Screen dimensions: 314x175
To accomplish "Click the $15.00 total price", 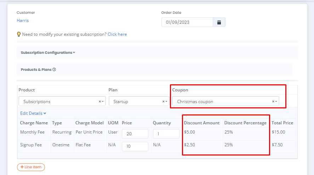I will click(x=278, y=132).
